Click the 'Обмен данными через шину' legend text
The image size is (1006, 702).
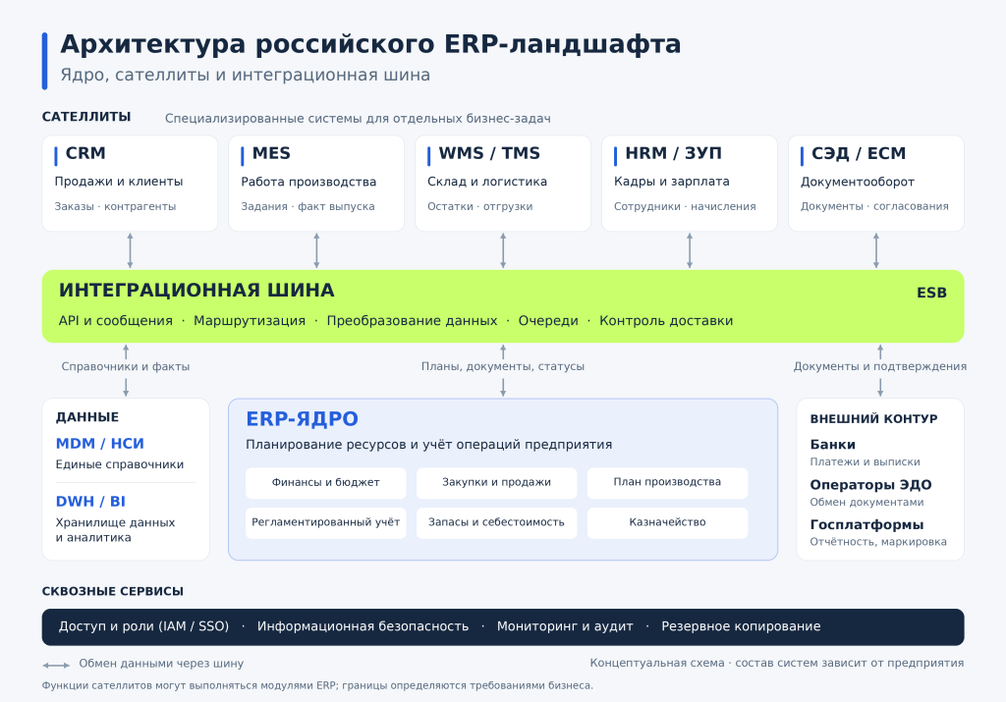pyautogui.click(x=162, y=664)
